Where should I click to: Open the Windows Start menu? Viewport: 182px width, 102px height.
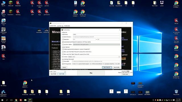pos(2,100)
